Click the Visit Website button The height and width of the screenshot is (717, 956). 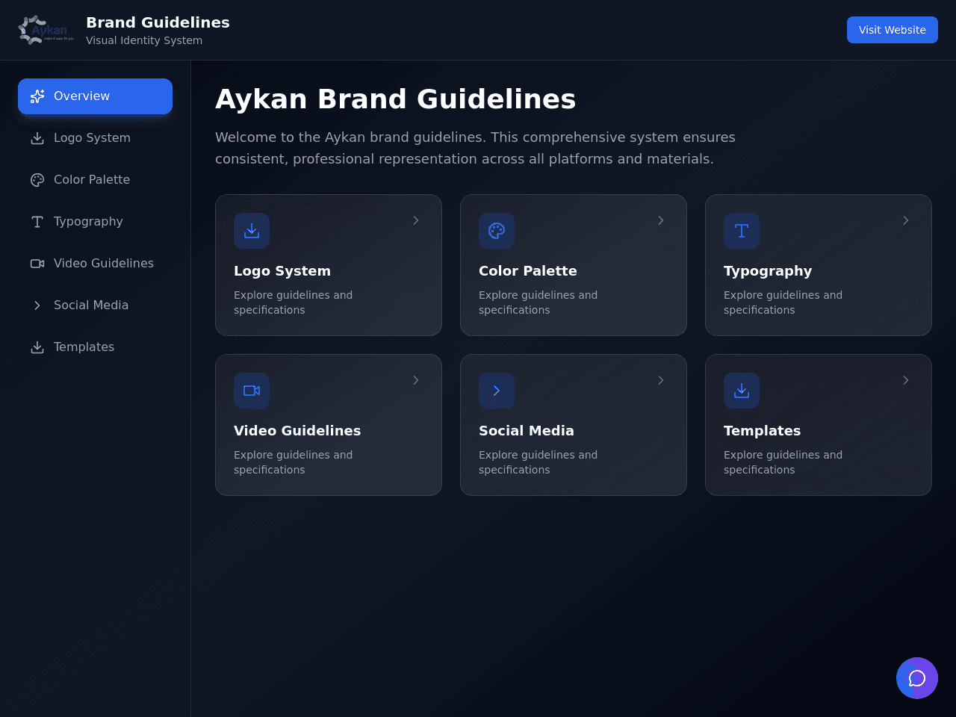[x=893, y=30]
